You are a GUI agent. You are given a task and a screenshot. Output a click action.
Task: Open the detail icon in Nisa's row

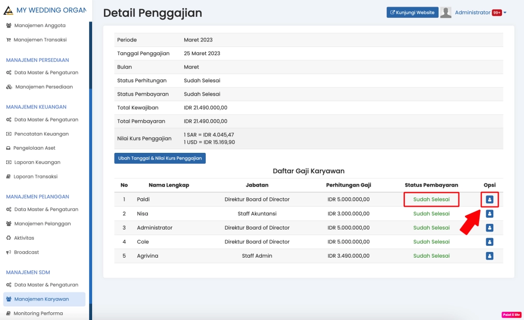(489, 214)
